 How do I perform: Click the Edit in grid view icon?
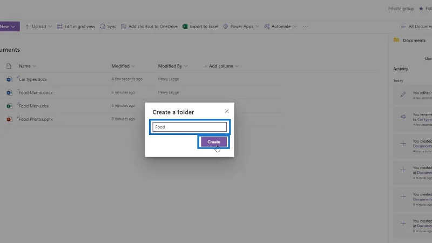pyautogui.click(x=59, y=26)
